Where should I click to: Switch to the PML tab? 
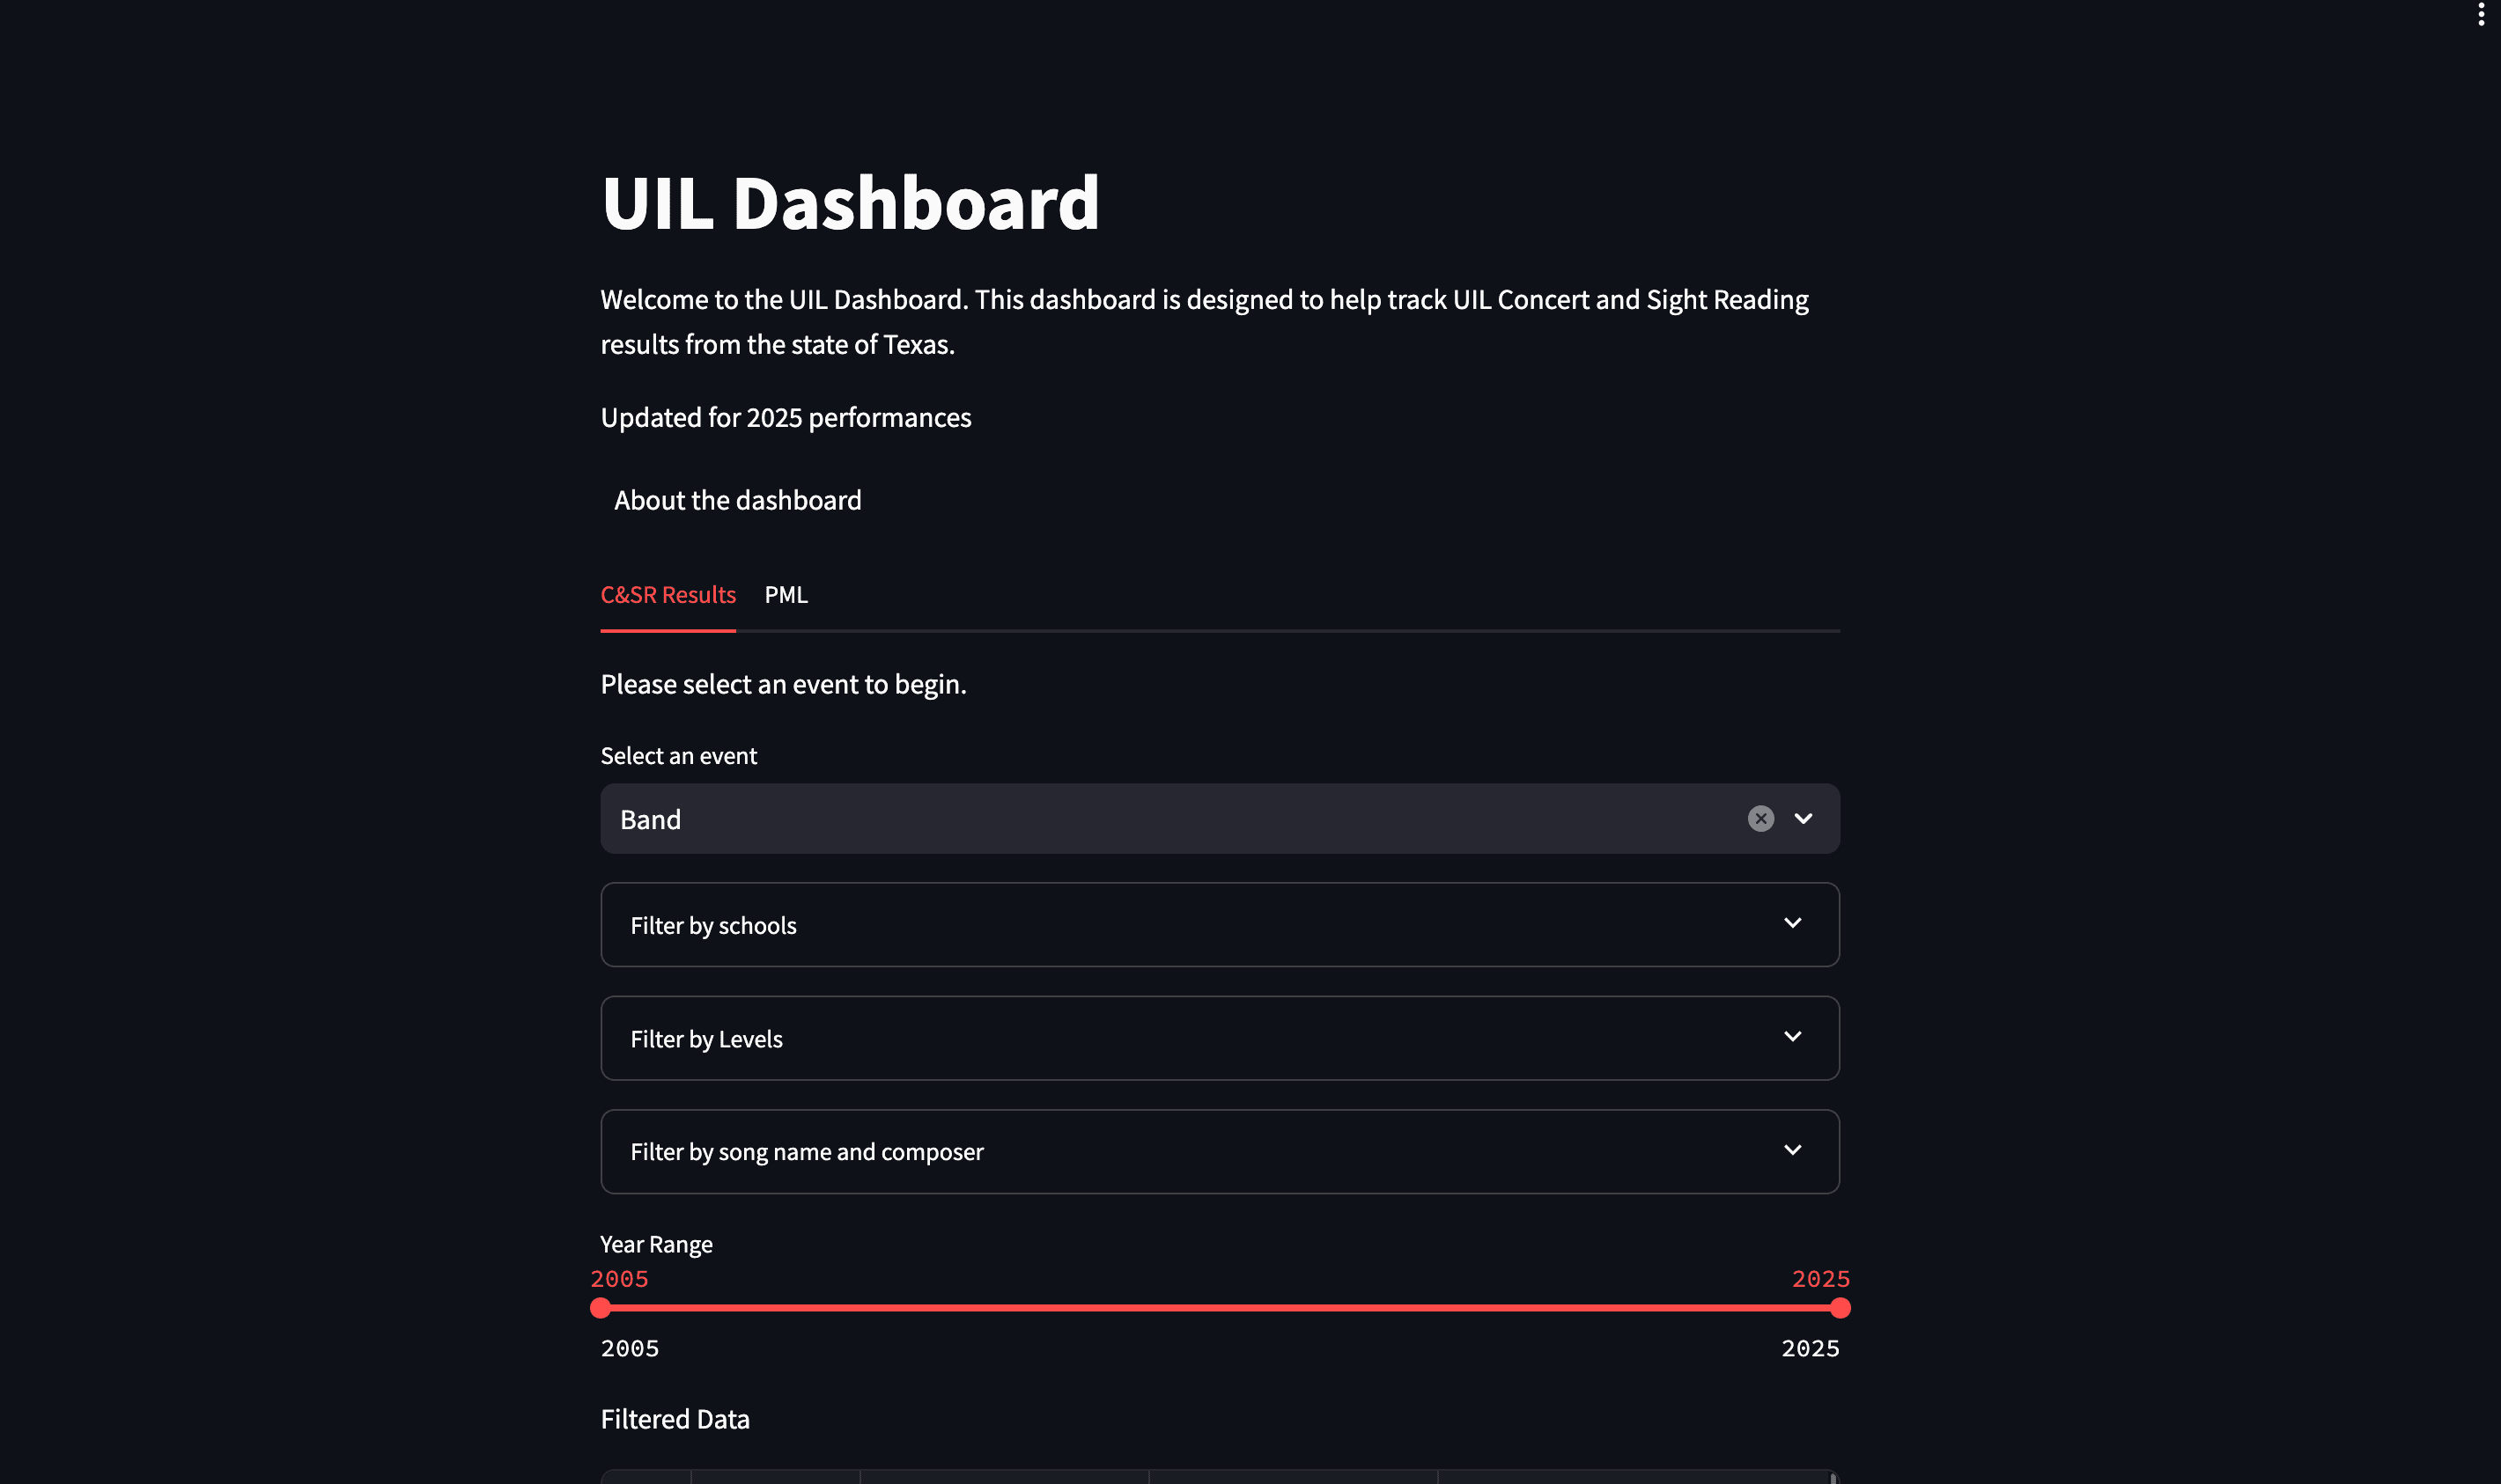[x=786, y=594]
